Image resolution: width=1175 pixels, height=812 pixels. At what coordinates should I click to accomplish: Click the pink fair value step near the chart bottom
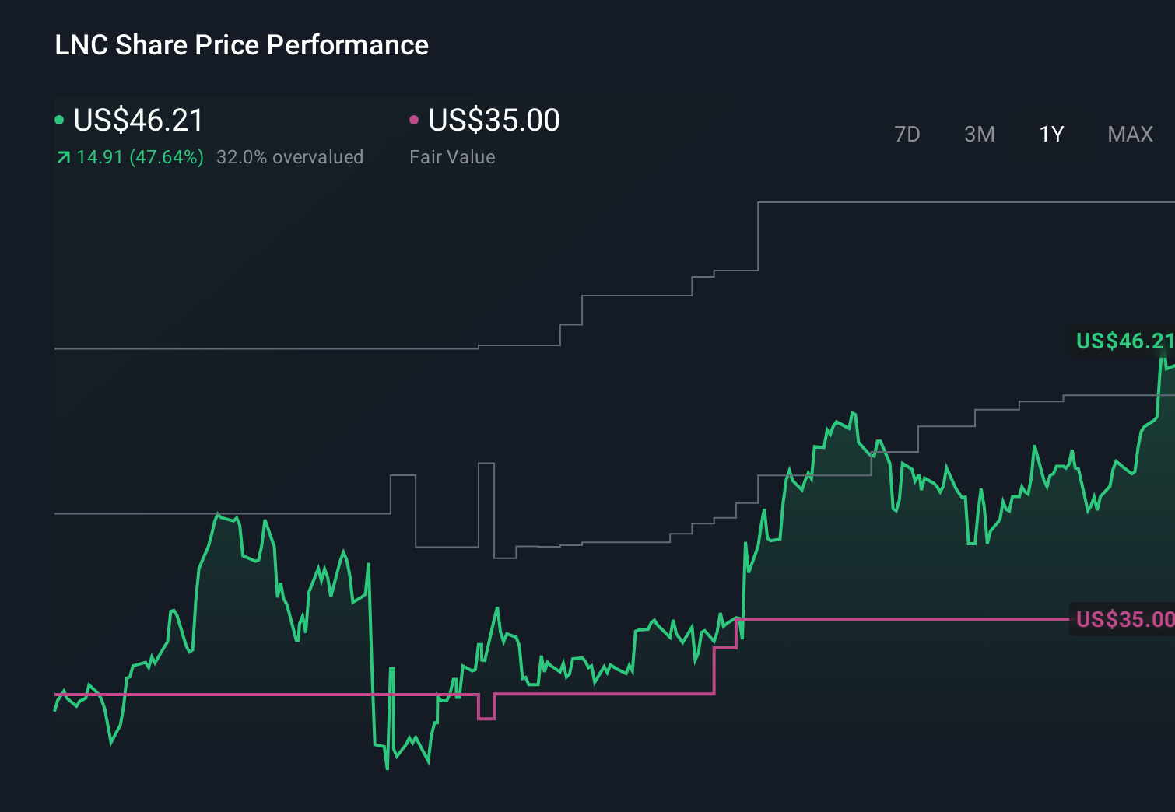coord(486,719)
